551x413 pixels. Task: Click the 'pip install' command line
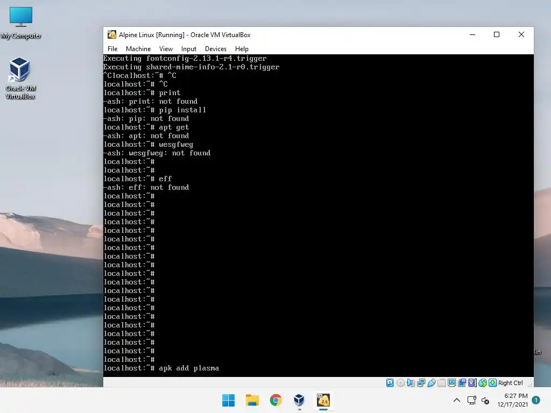[x=155, y=110]
